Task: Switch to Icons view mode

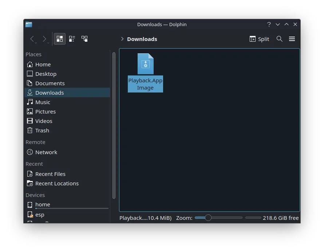Action: [59, 39]
